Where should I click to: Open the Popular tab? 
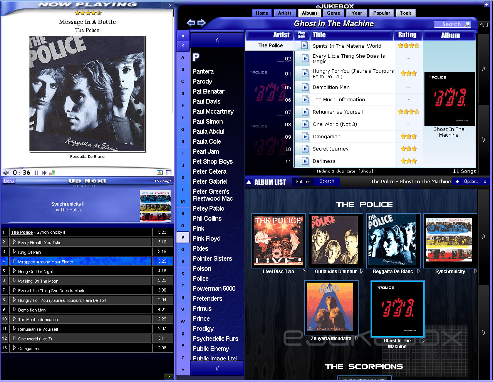381,13
